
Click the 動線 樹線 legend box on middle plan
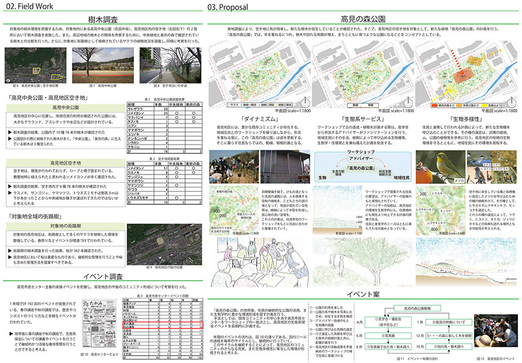pyautogui.click(x=362, y=105)
